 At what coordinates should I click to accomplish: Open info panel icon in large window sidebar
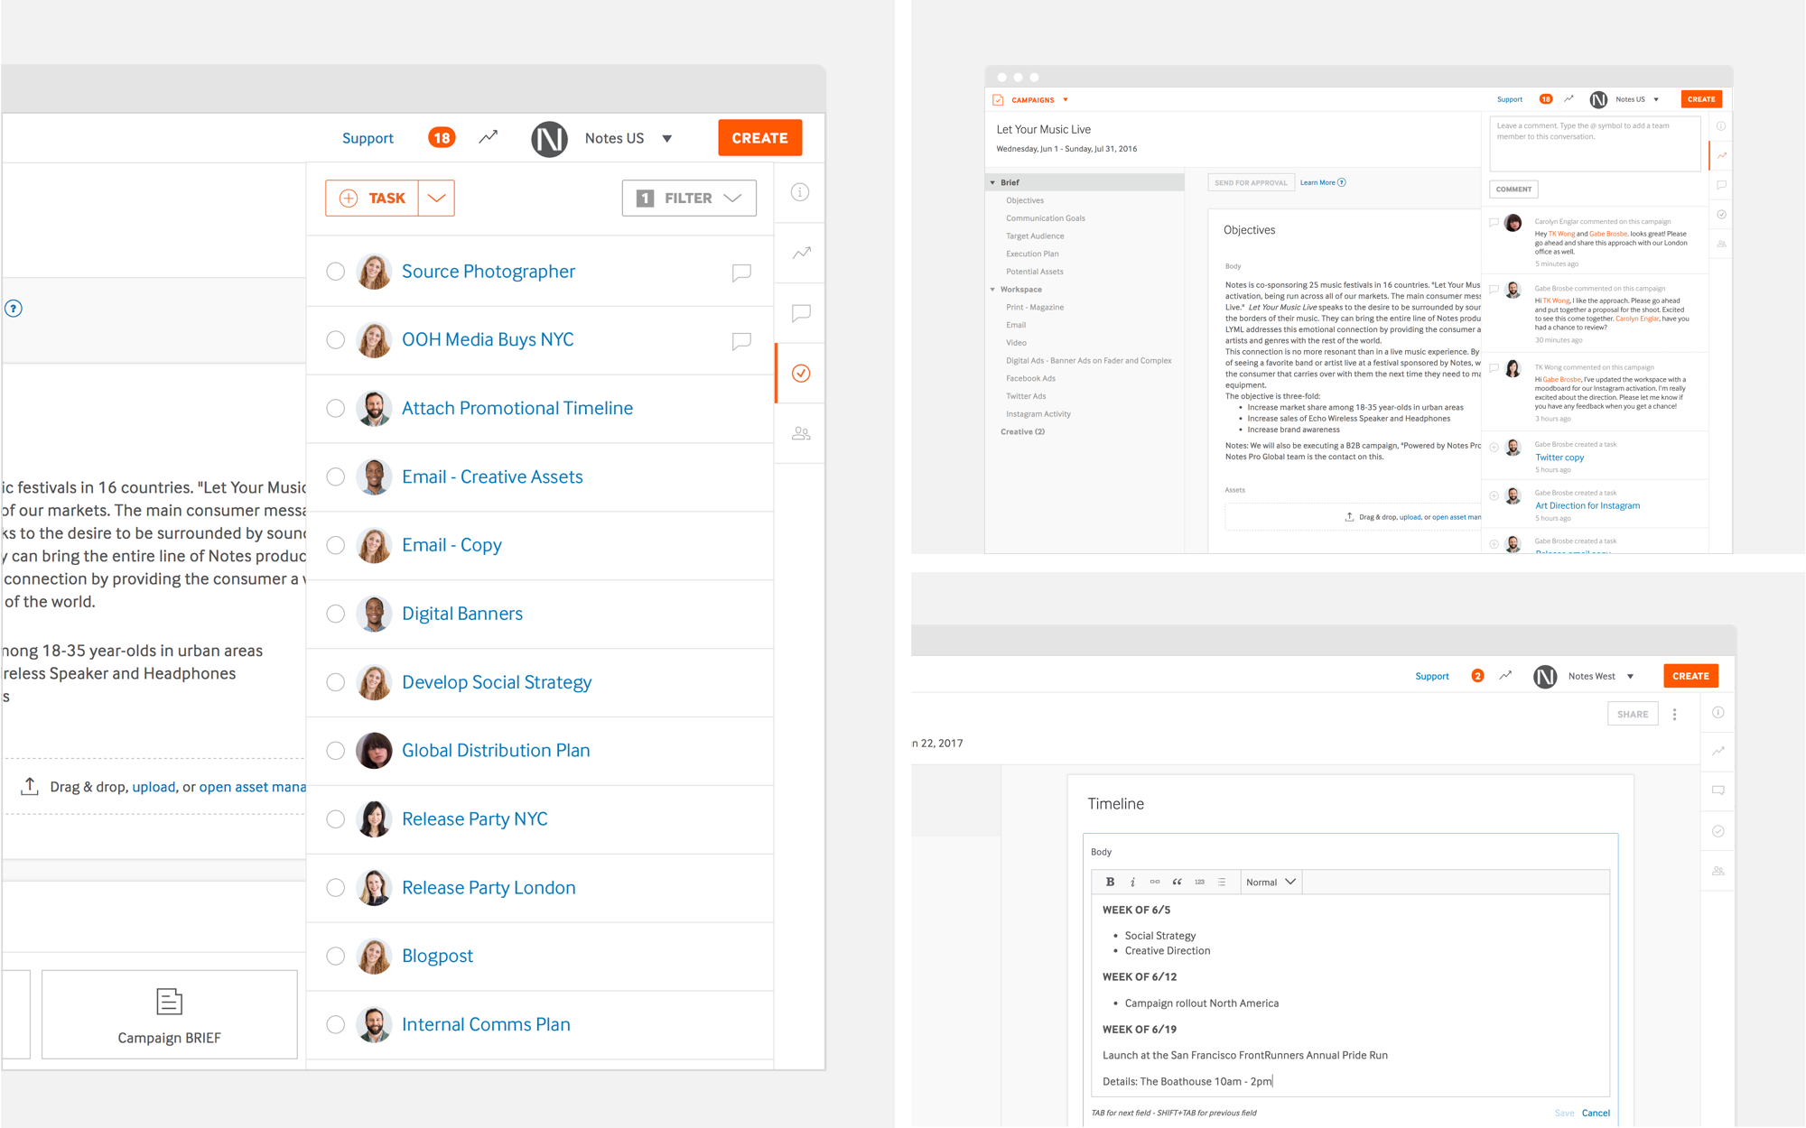coord(800,192)
